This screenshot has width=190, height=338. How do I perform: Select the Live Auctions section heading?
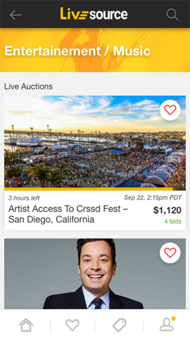pos(29,86)
